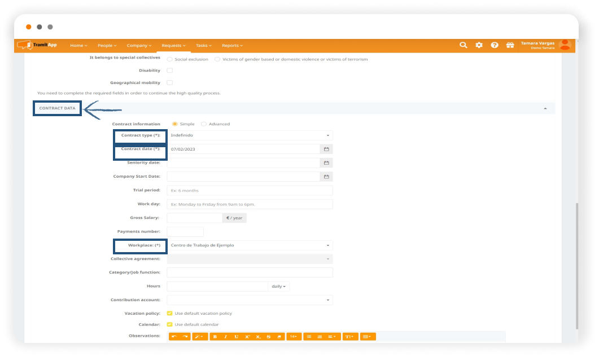
Task: Click the Gross Salary input field
Action: 195,218
